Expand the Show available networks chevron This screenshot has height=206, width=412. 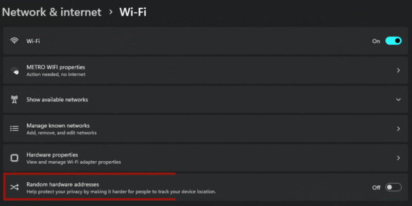pos(398,99)
